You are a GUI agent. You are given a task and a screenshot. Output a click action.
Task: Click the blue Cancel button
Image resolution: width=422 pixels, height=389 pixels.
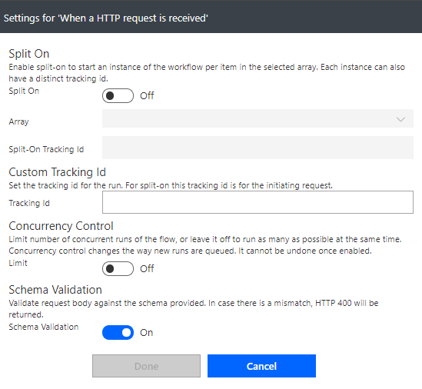[261, 366]
